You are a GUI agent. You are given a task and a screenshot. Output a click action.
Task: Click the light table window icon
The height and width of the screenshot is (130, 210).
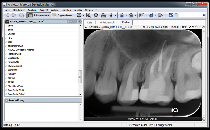click(x=171, y=15)
